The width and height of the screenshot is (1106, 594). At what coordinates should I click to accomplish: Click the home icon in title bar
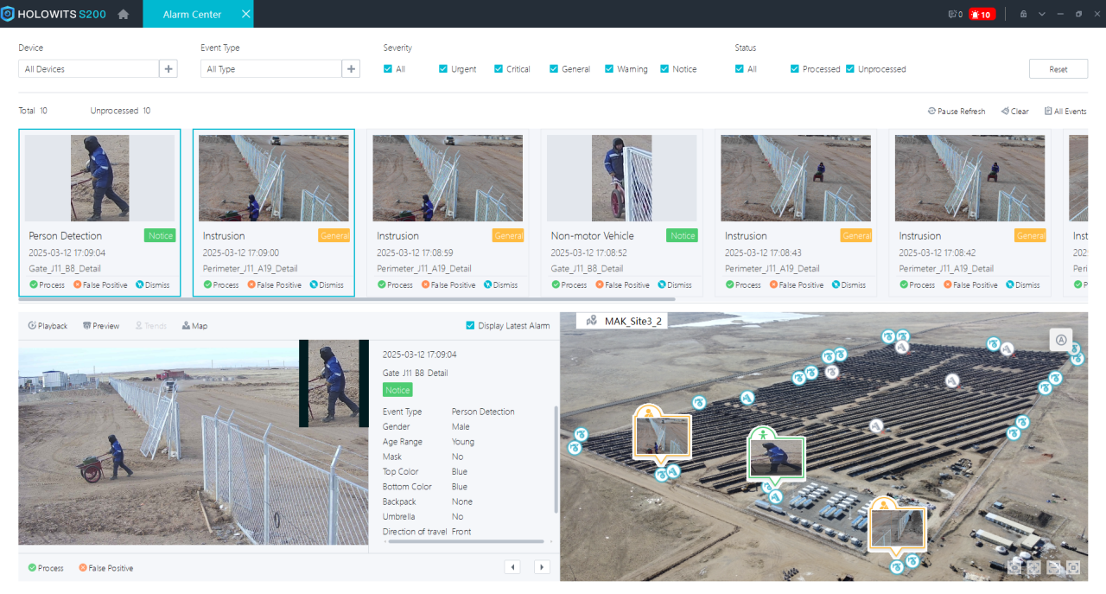(x=124, y=14)
